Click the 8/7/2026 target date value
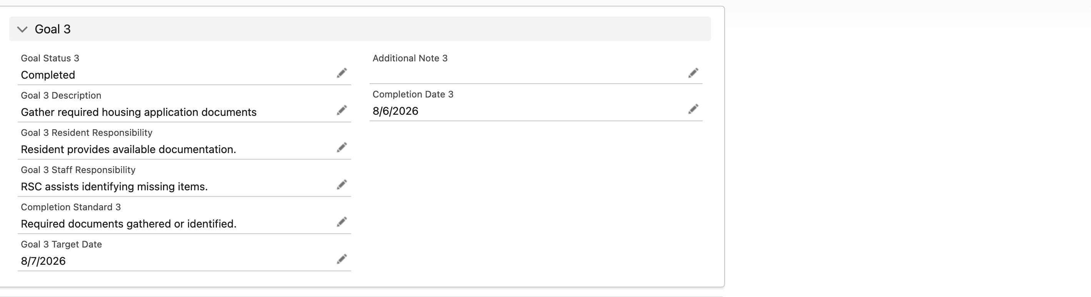 (43, 261)
